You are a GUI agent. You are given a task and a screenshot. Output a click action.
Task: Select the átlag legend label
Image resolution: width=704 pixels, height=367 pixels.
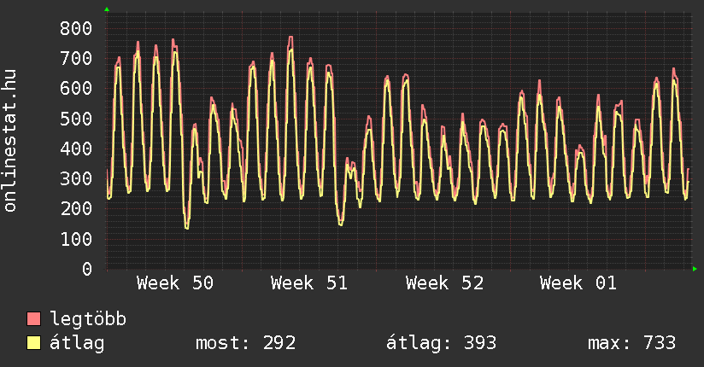78,343
